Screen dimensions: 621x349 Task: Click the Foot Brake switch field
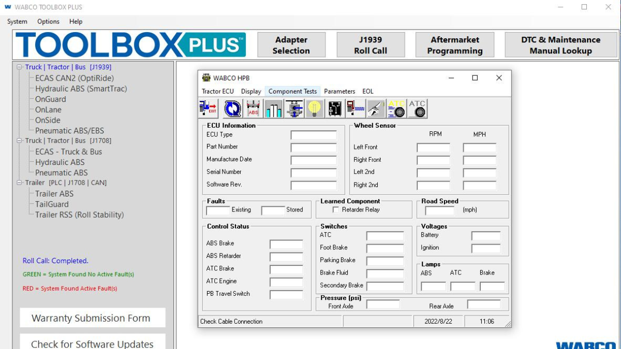click(x=385, y=249)
